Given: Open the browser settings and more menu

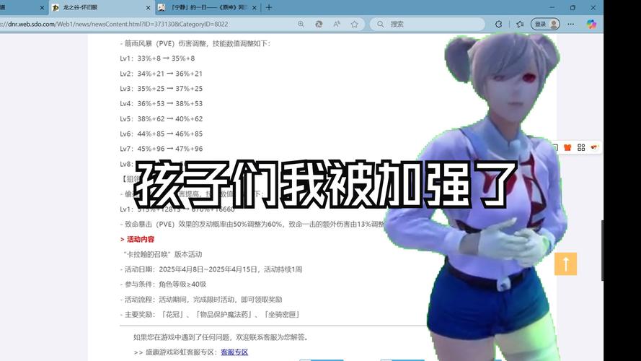Looking at the screenshot, I should (x=570, y=24).
